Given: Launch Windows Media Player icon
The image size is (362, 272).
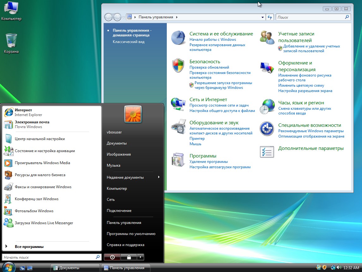Looking at the screenshot, I should click(x=9, y=163).
